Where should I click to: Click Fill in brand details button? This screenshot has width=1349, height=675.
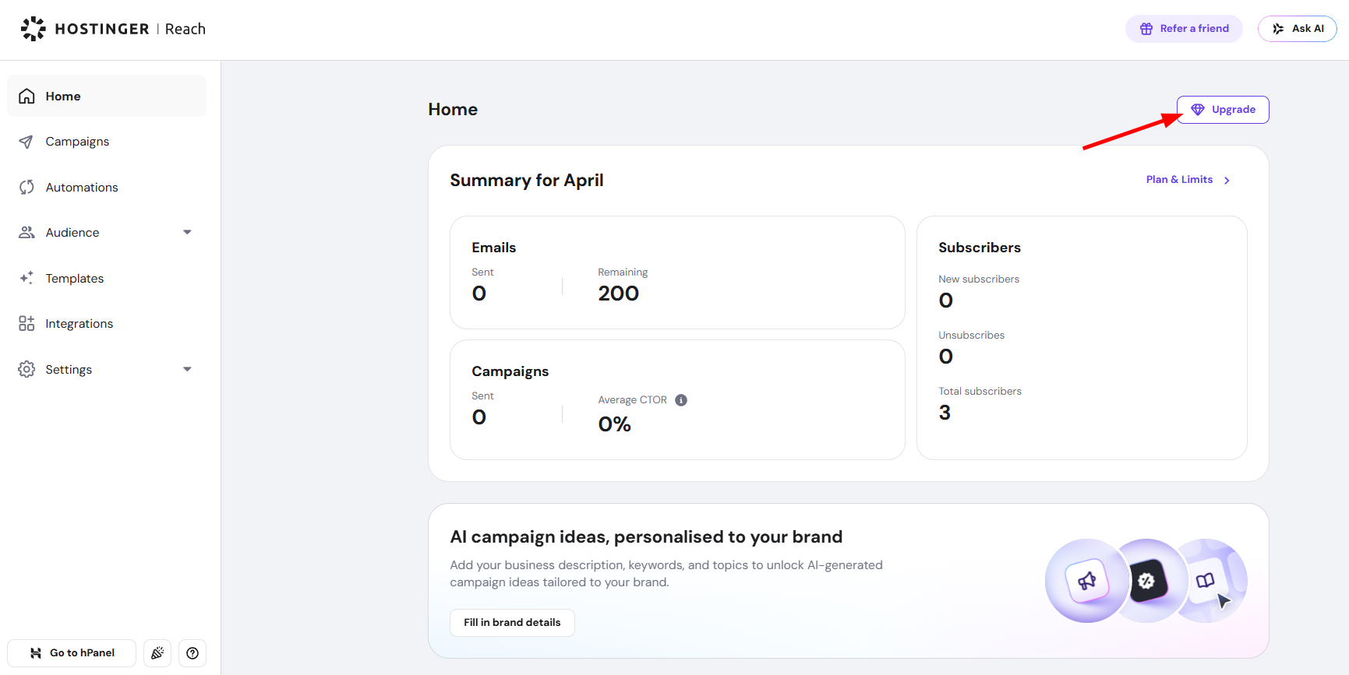coord(512,623)
